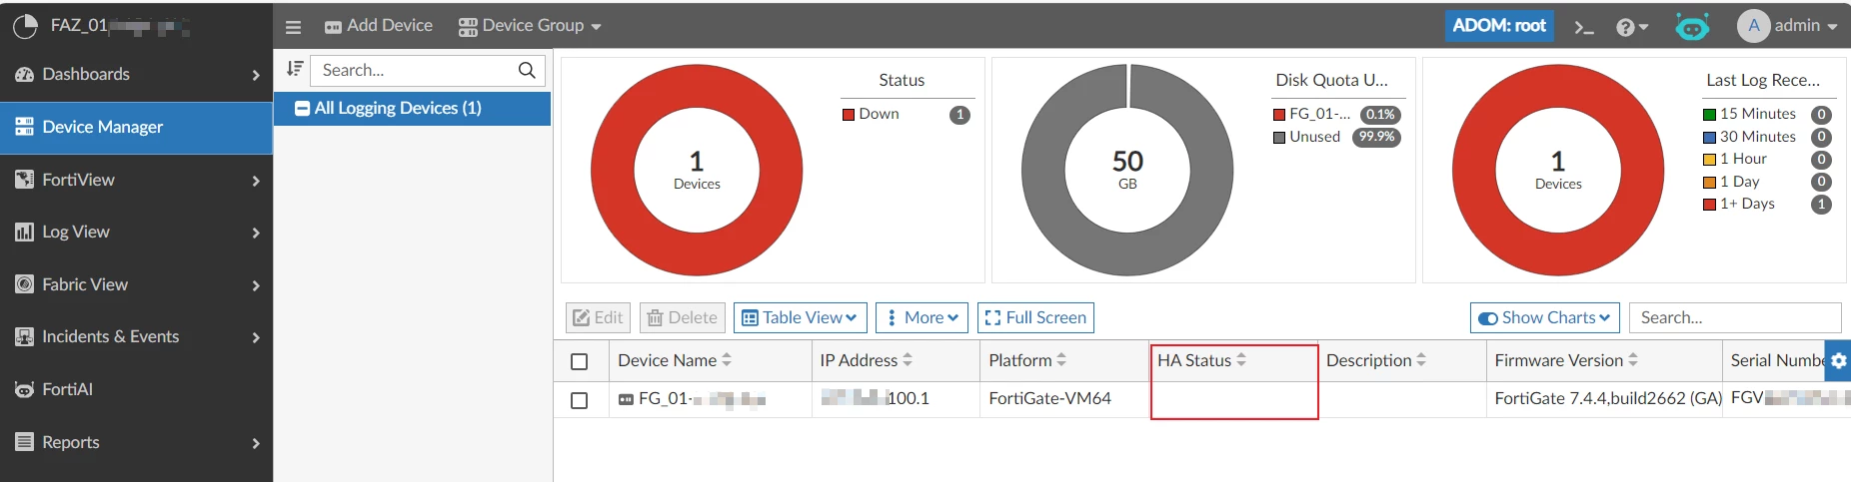The height and width of the screenshot is (482, 1851).
Task: Click the Fabric View sidebar icon
Action: tap(25, 284)
